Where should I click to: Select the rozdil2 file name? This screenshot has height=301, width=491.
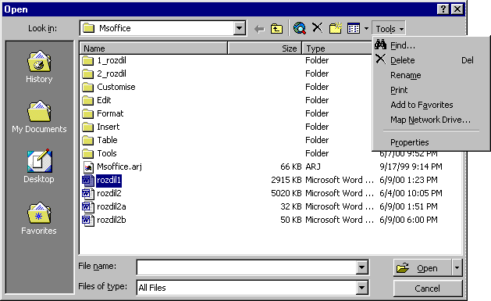click(109, 193)
